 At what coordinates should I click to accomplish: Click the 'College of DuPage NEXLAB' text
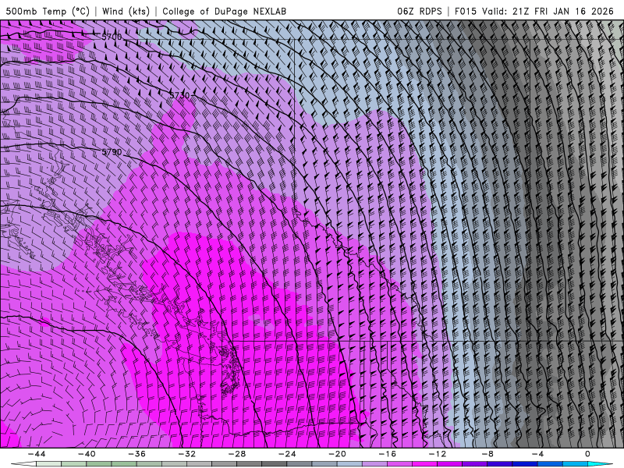pos(224,11)
